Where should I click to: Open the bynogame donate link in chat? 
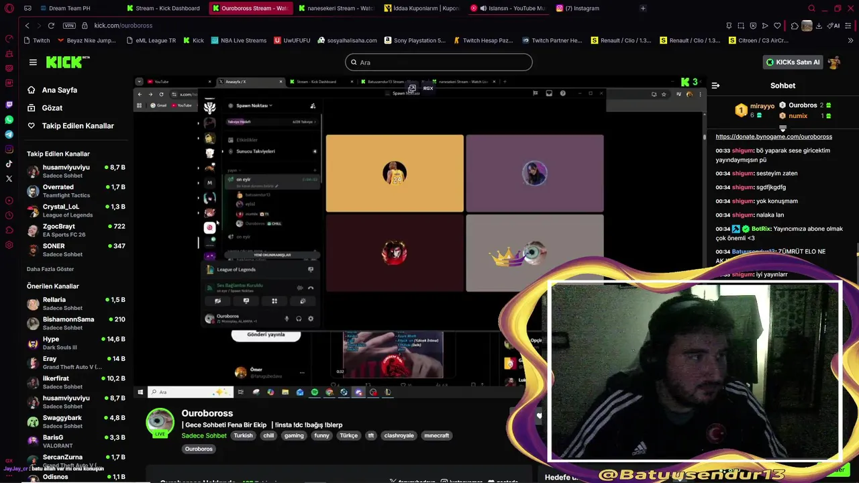[774, 137]
